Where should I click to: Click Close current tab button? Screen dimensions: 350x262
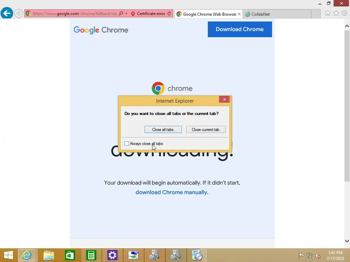[205, 129]
